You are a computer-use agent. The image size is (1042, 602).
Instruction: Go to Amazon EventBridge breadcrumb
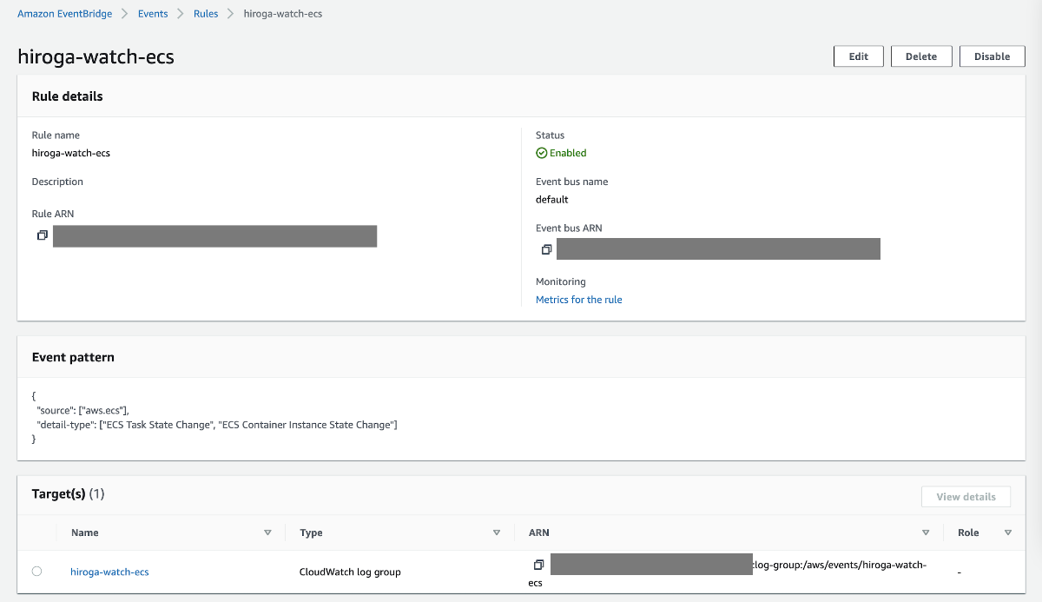[65, 14]
